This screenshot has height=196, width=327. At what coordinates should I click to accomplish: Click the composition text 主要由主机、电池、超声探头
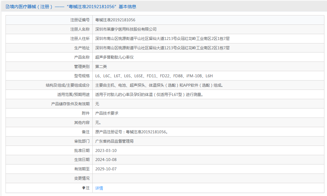point(160,85)
